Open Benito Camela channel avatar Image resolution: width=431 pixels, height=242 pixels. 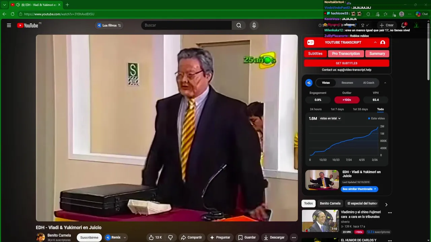[x=40, y=237]
